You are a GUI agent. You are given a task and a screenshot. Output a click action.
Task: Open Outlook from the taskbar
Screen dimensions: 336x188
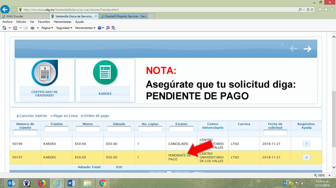11,183
